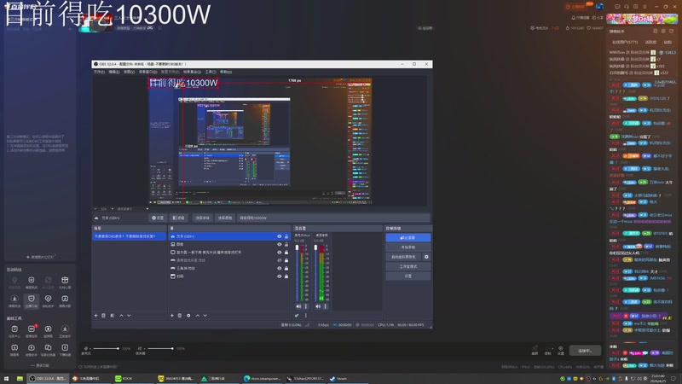Open 编辑(E) menu in OBS

[x=113, y=72]
